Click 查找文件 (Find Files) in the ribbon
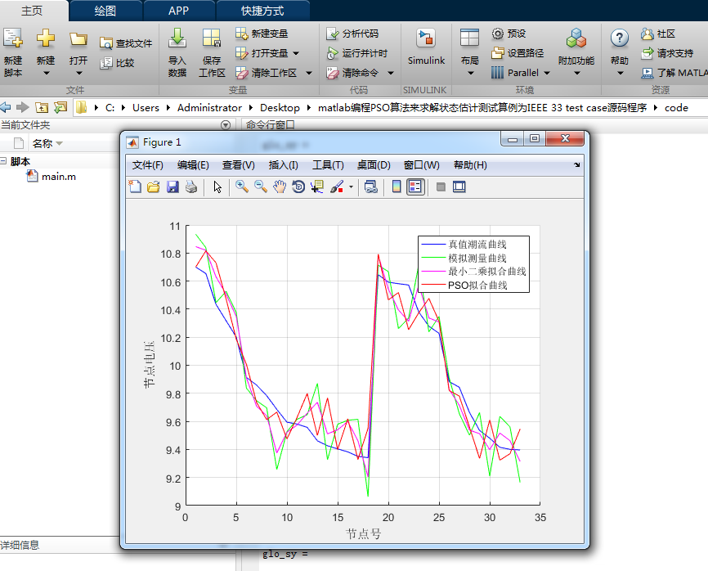Viewport: 708px width, 571px height. 126,43
